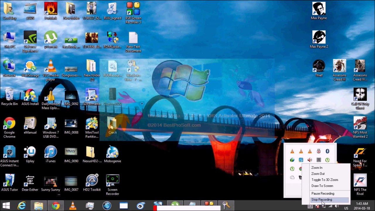
Task: Select the Crack folder icon
Action: tap(112, 125)
